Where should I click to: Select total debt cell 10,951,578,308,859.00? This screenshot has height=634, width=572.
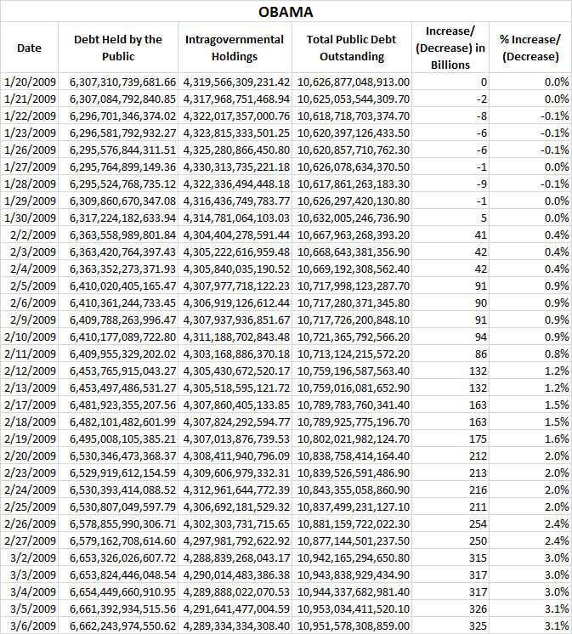point(353,626)
